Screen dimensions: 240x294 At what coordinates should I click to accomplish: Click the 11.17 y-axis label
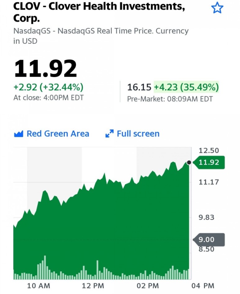tap(209, 182)
